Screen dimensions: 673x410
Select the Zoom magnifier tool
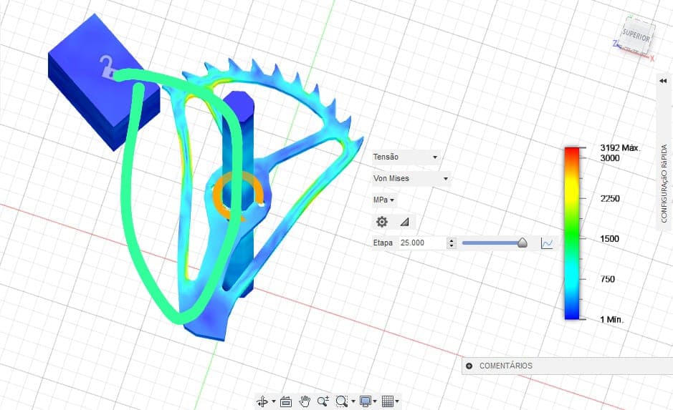click(x=323, y=401)
